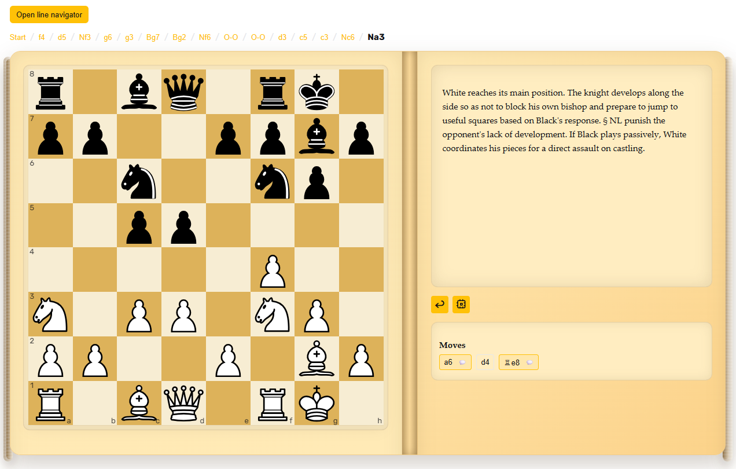Select the white bishop on g2
Screen dimensions: 736x469
point(317,358)
